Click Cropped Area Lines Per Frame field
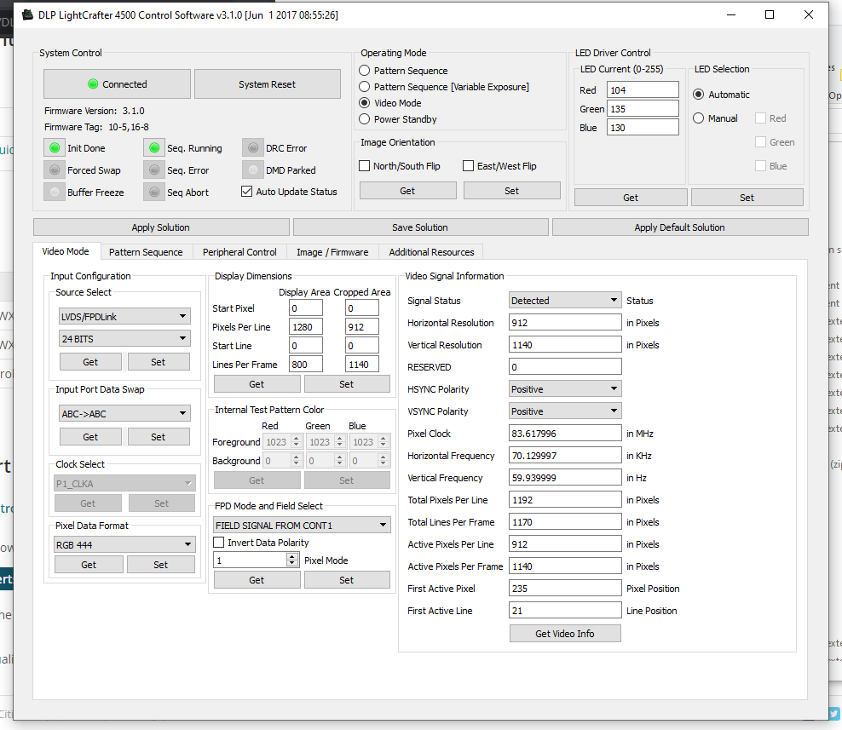Screen dimensions: 842x730 (x=362, y=364)
